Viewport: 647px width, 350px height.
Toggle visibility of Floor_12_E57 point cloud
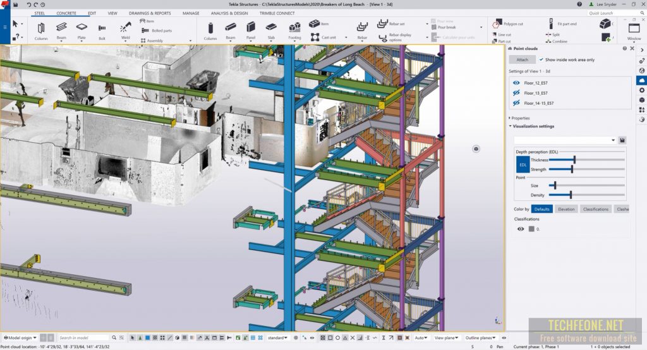(x=516, y=83)
